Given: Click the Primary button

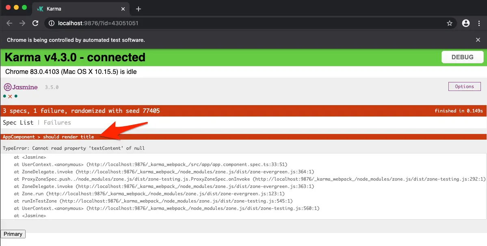Looking at the screenshot, I should (x=13, y=234).
